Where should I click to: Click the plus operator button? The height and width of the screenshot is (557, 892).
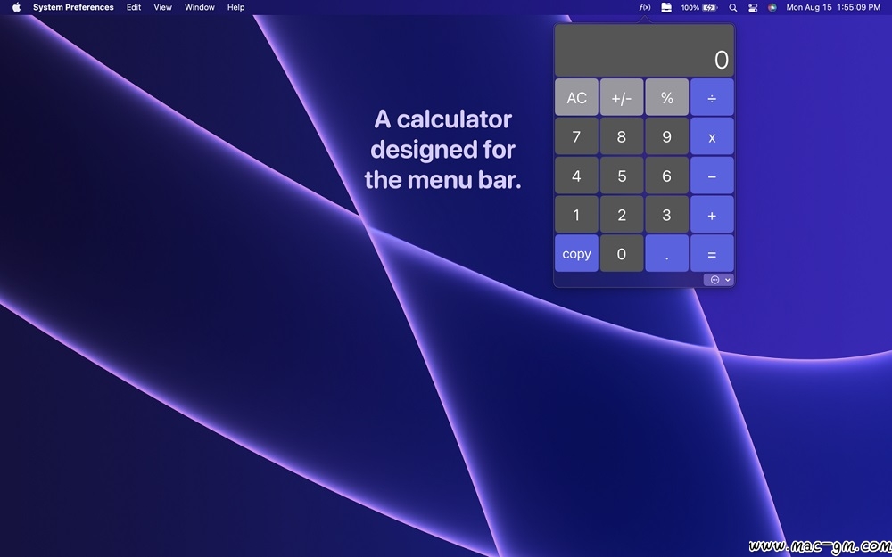[712, 215]
